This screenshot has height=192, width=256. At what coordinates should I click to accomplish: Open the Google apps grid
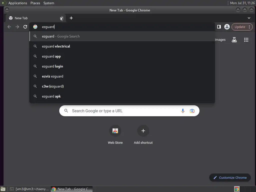click(x=246, y=40)
